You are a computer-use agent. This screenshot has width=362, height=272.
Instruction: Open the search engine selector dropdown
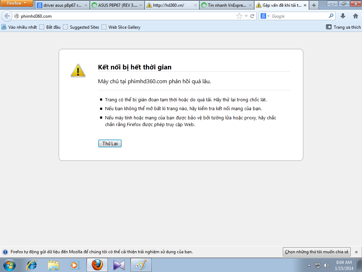[265, 16]
